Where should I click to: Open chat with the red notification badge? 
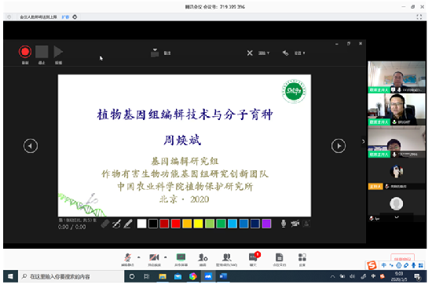[x=253, y=260]
